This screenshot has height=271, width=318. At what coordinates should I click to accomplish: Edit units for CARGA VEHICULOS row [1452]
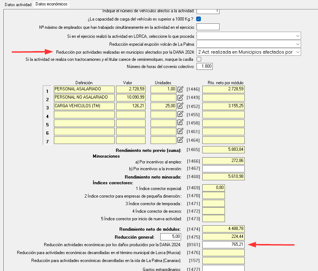[x=180, y=106]
